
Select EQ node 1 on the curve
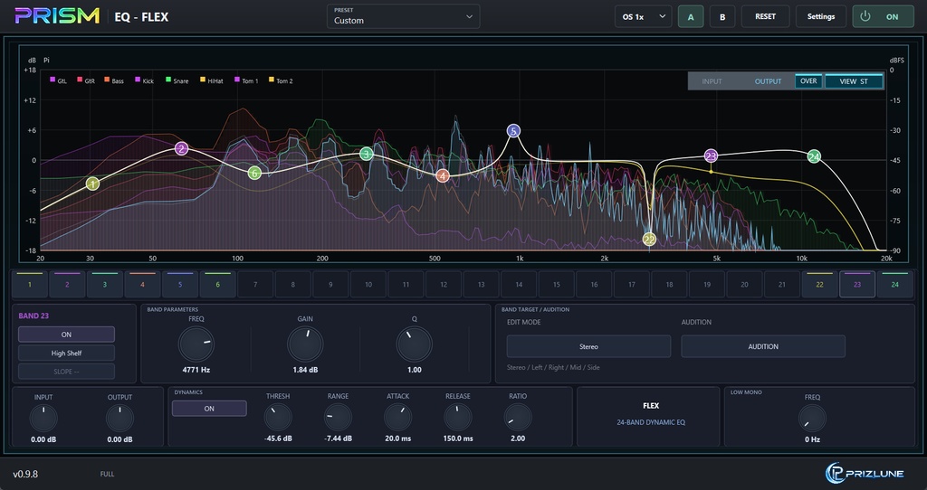click(x=92, y=184)
